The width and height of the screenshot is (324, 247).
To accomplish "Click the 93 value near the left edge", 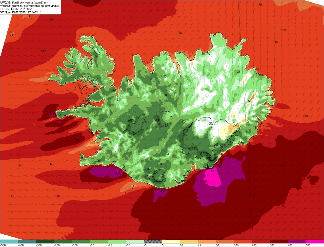I will [x=11, y=35].
